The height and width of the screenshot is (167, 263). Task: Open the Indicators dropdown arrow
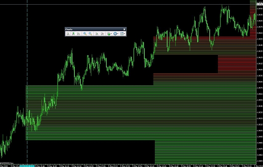[111, 34]
